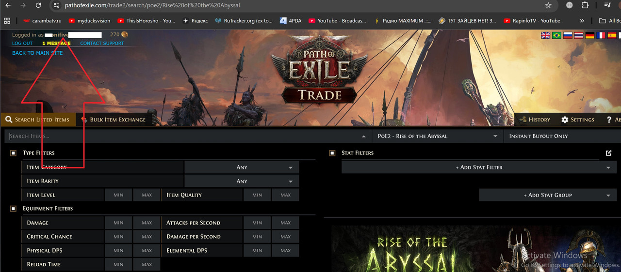This screenshot has height=272, width=621.
Task: Select the Russian flag language
Action: tap(568, 35)
